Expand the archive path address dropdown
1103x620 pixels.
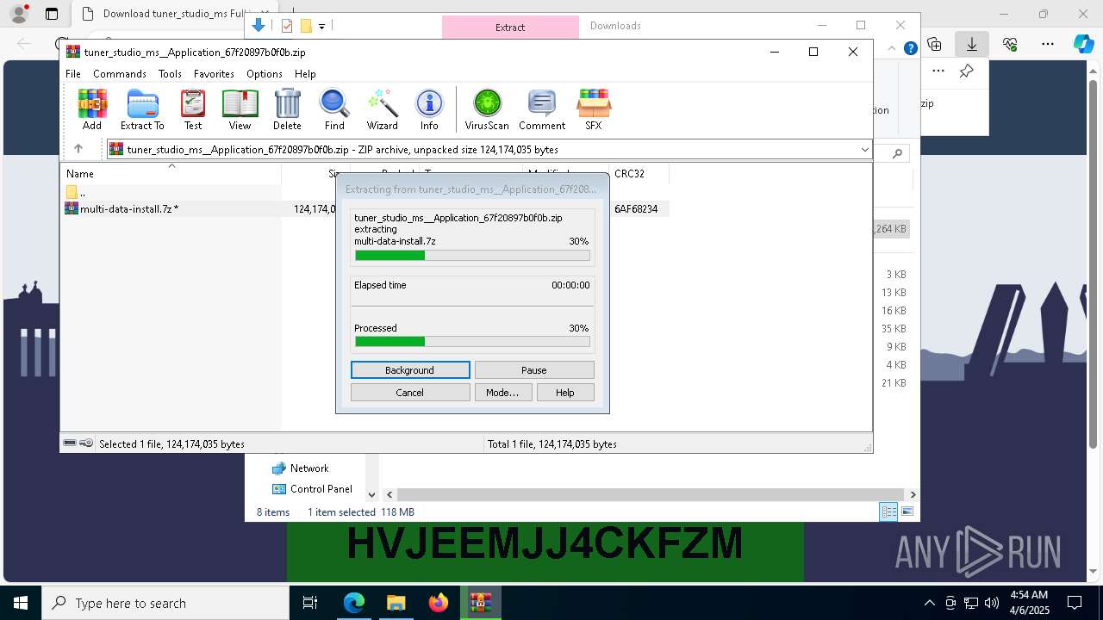[x=864, y=149]
